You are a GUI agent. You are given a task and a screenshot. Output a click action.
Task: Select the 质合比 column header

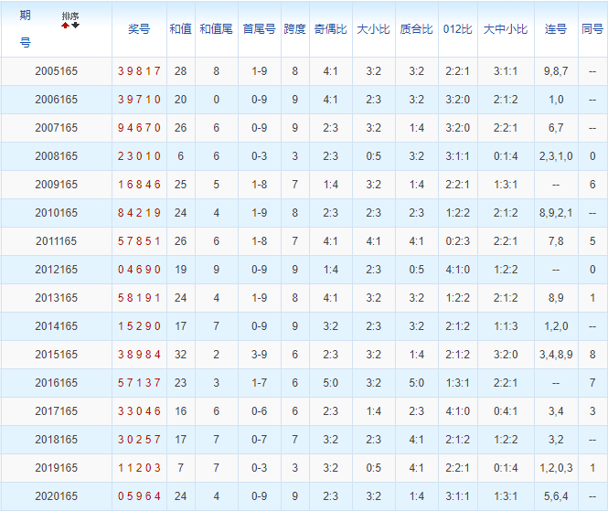(416, 29)
